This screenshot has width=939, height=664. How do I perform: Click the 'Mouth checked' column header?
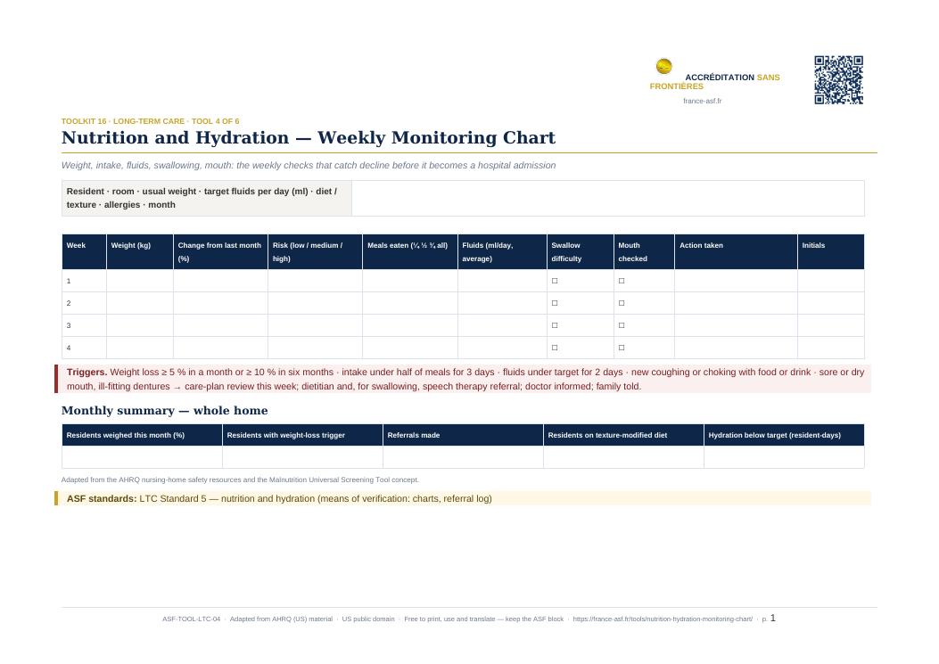pyautogui.click(x=644, y=251)
